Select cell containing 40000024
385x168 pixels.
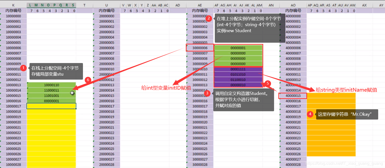pyautogui.click(x=293, y=143)
